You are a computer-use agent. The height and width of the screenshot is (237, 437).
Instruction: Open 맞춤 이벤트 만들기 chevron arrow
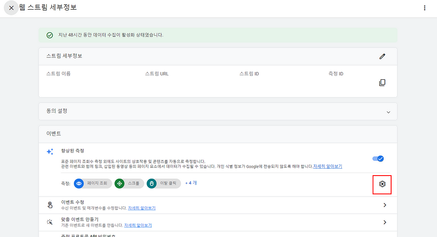coord(385,222)
